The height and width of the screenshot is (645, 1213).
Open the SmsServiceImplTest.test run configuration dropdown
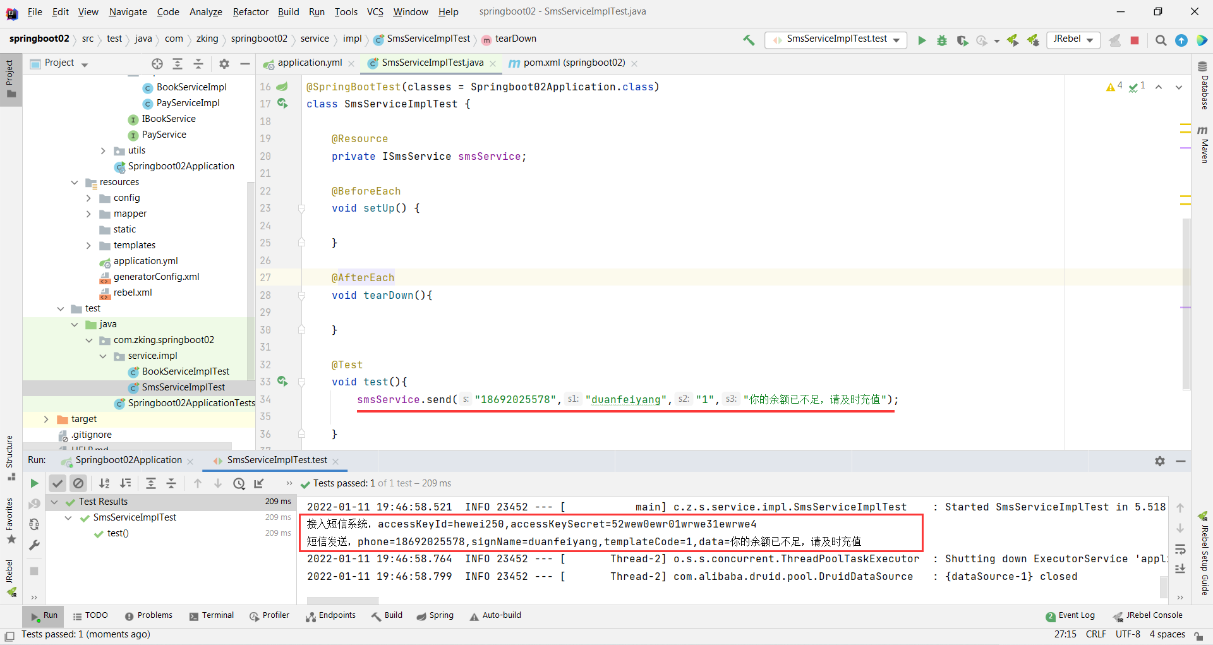click(896, 40)
